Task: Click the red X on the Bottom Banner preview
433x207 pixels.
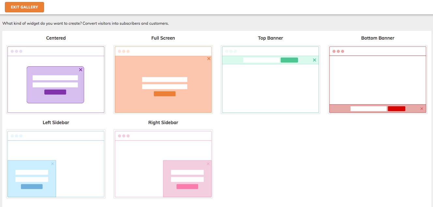Action: pyautogui.click(x=421, y=109)
